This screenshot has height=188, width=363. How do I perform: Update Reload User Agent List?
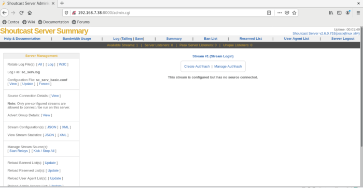click(55, 178)
